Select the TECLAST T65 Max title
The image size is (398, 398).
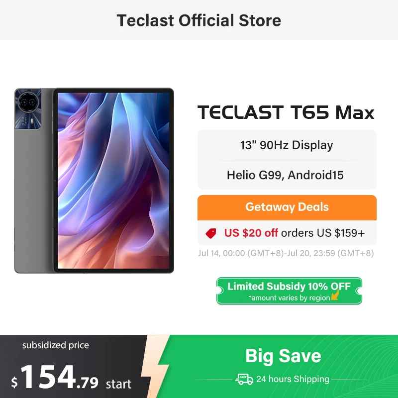tap(286, 112)
